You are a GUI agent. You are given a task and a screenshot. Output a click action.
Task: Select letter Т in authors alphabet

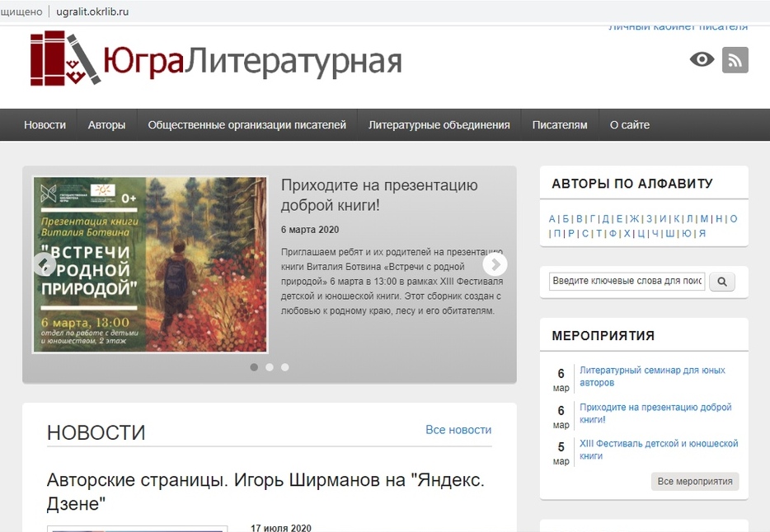[x=599, y=233]
